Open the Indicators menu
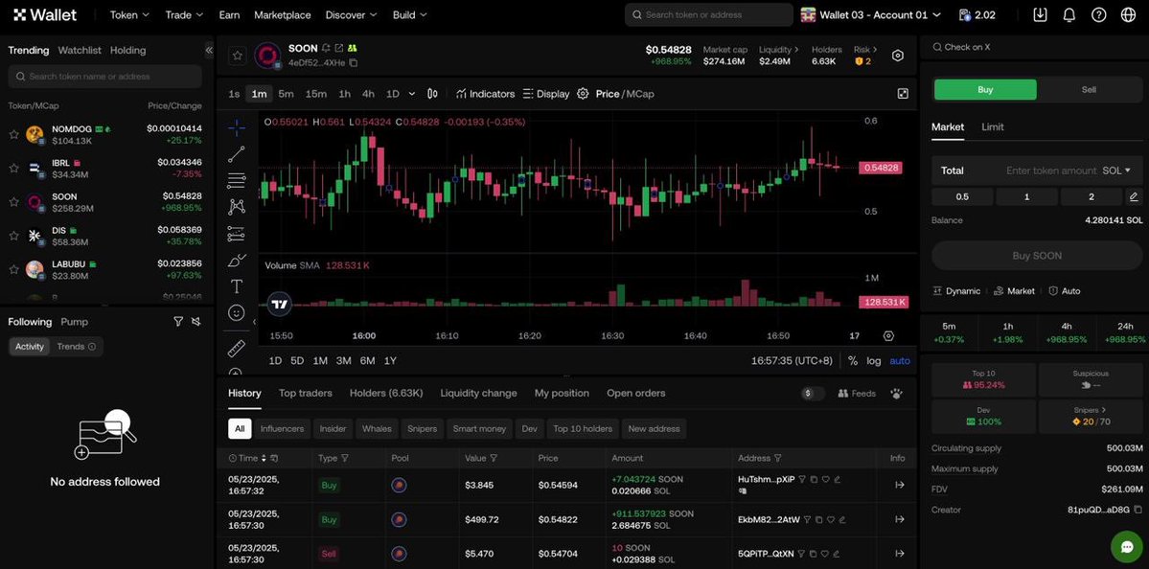The image size is (1149, 569). (485, 94)
